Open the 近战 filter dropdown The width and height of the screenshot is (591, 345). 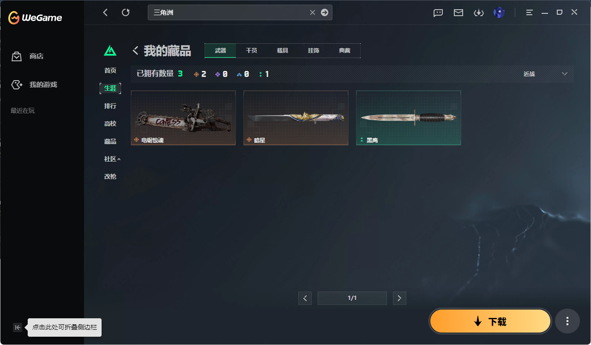pyautogui.click(x=545, y=74)
